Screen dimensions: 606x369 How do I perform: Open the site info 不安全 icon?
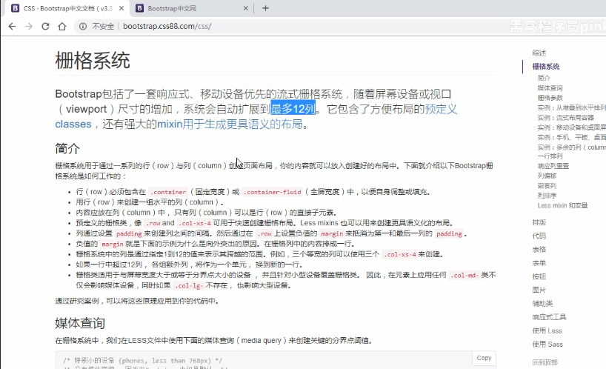click(x=83, y=26)
